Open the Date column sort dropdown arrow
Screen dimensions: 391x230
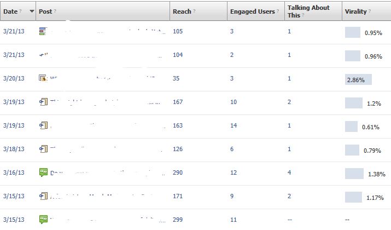coord(32,12)
